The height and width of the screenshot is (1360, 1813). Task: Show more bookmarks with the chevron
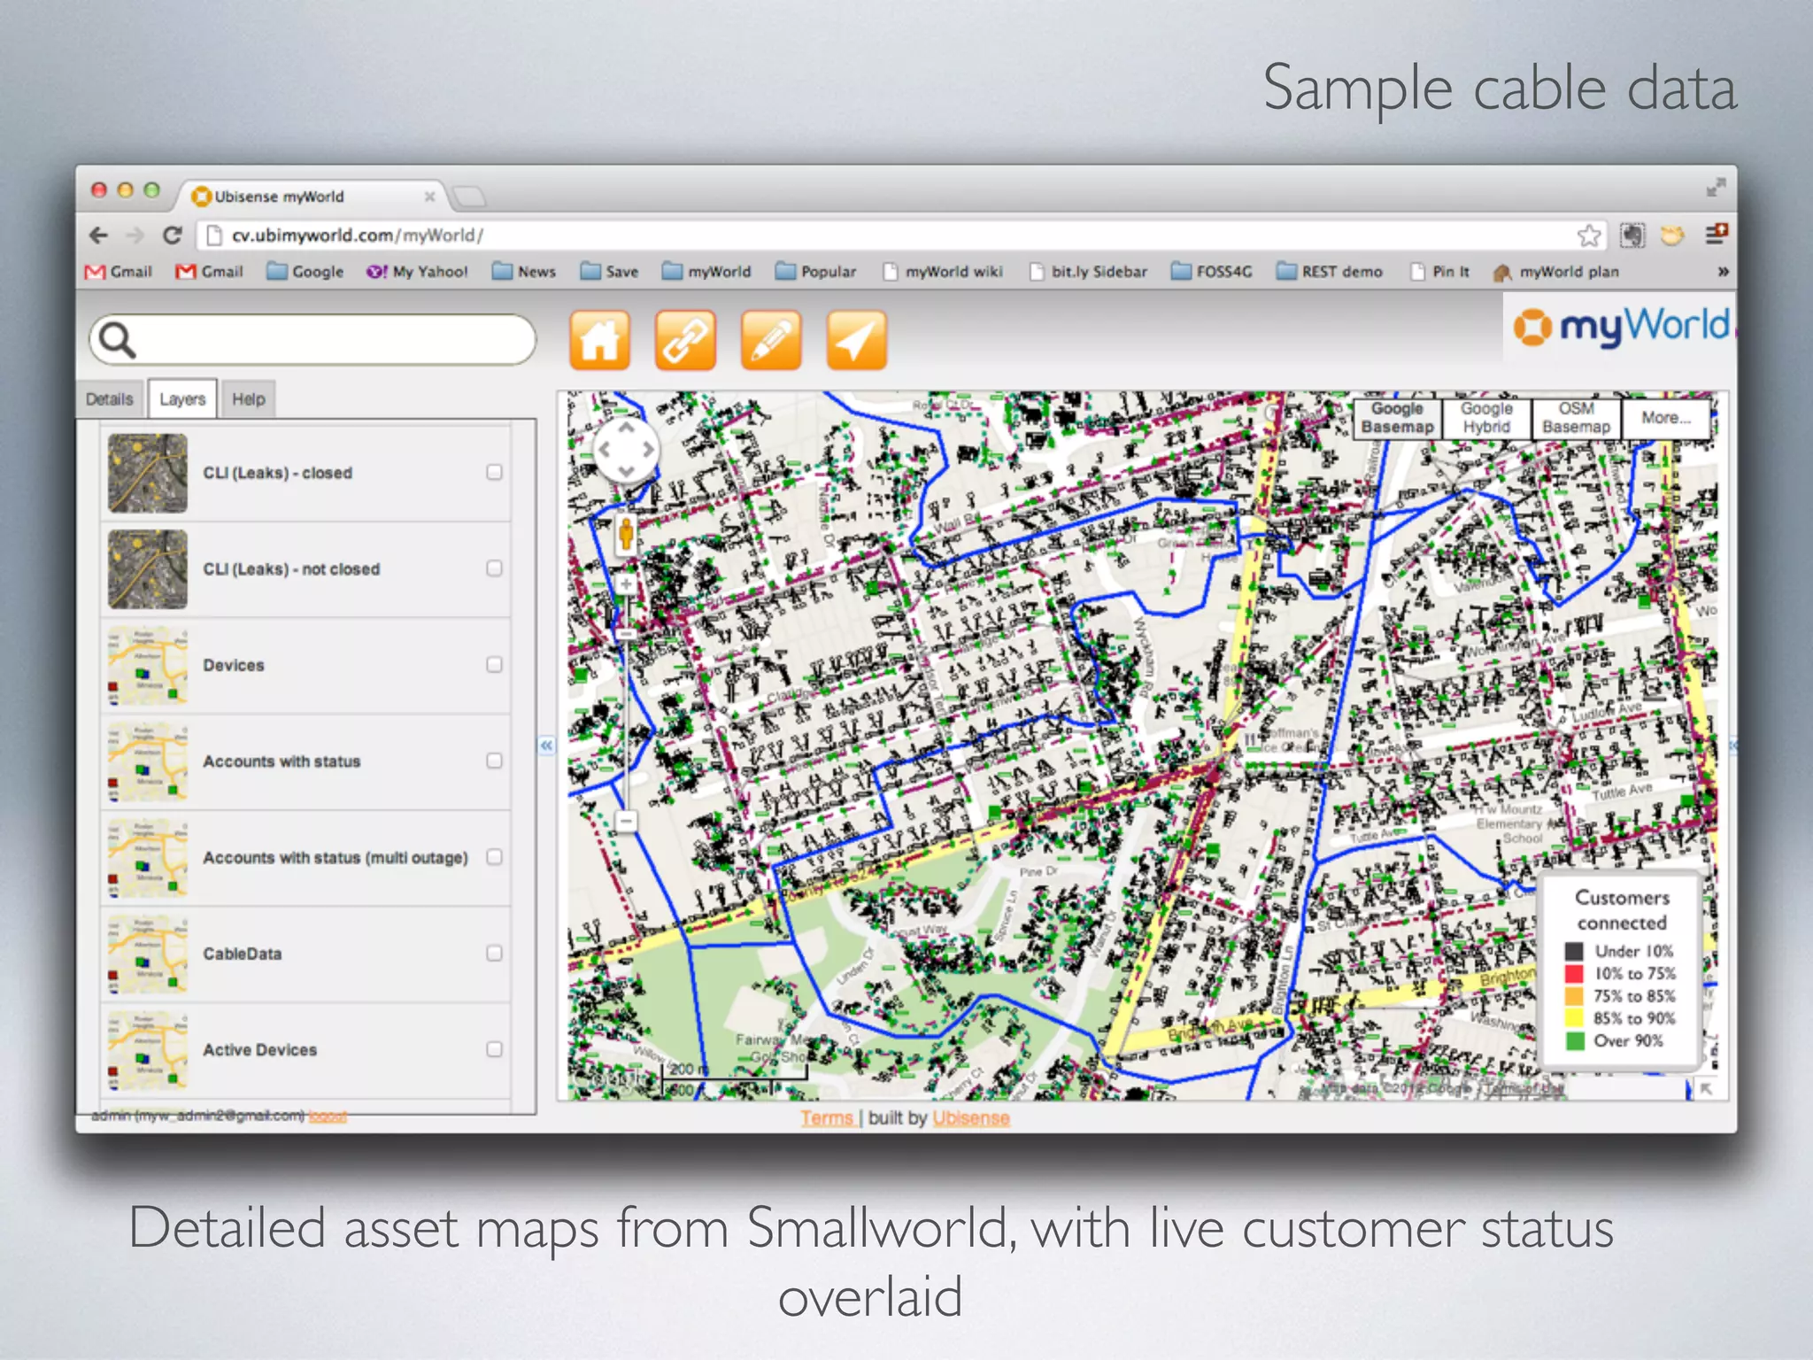click(1723, 272)
